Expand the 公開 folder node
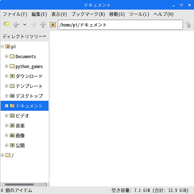194x194 pixels. click(x=7, y=145)
